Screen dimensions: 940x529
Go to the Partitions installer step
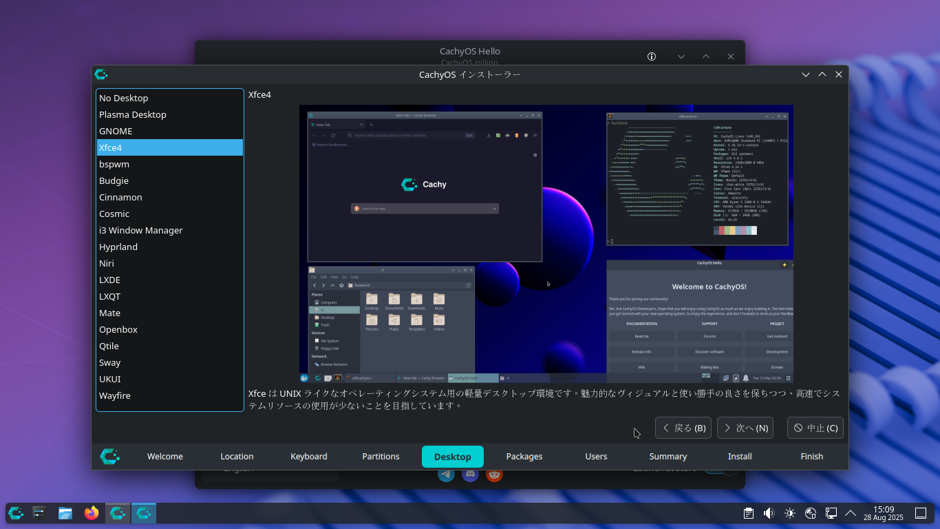(x=381, y=457)
